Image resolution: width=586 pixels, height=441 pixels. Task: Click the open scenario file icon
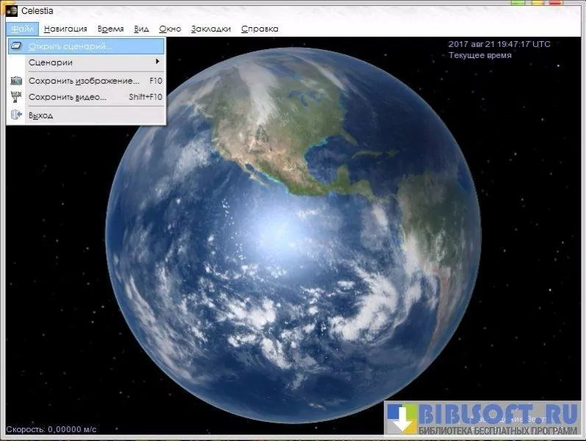coord(16,46)
